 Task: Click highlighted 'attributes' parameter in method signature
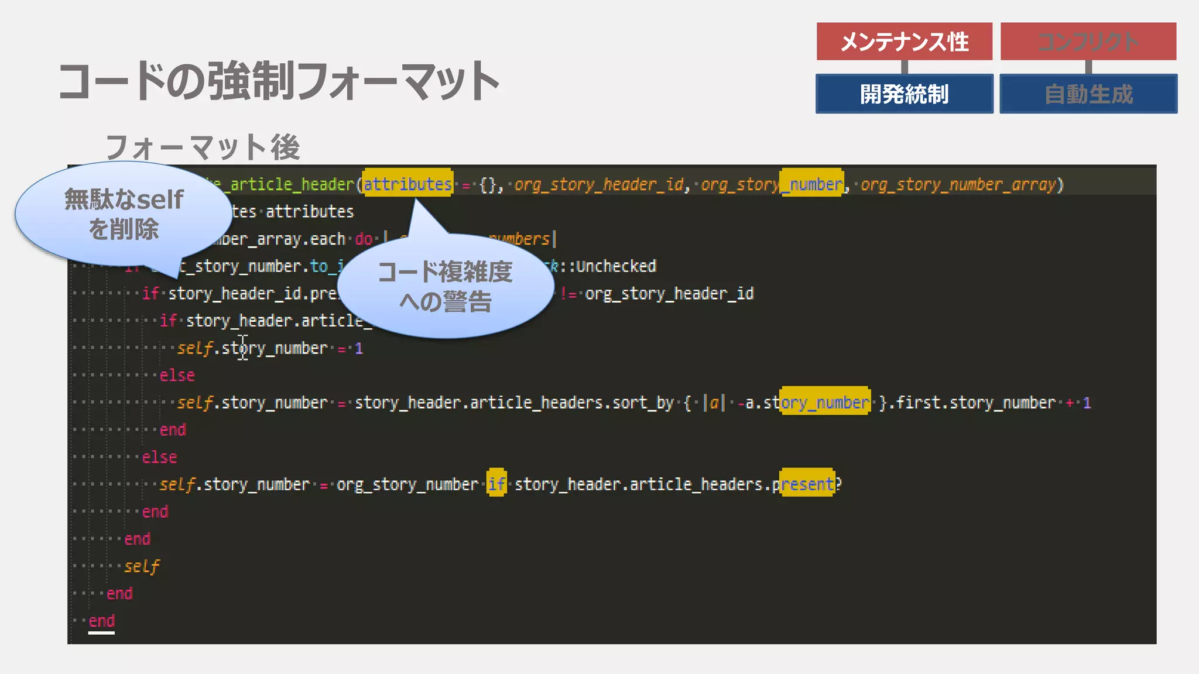pos(407,183)
